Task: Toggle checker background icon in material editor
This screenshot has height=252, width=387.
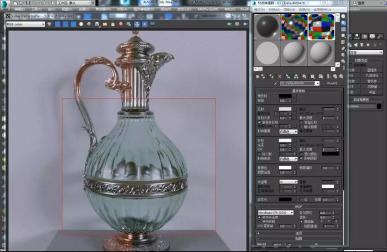Action: [x=343, y=29]
